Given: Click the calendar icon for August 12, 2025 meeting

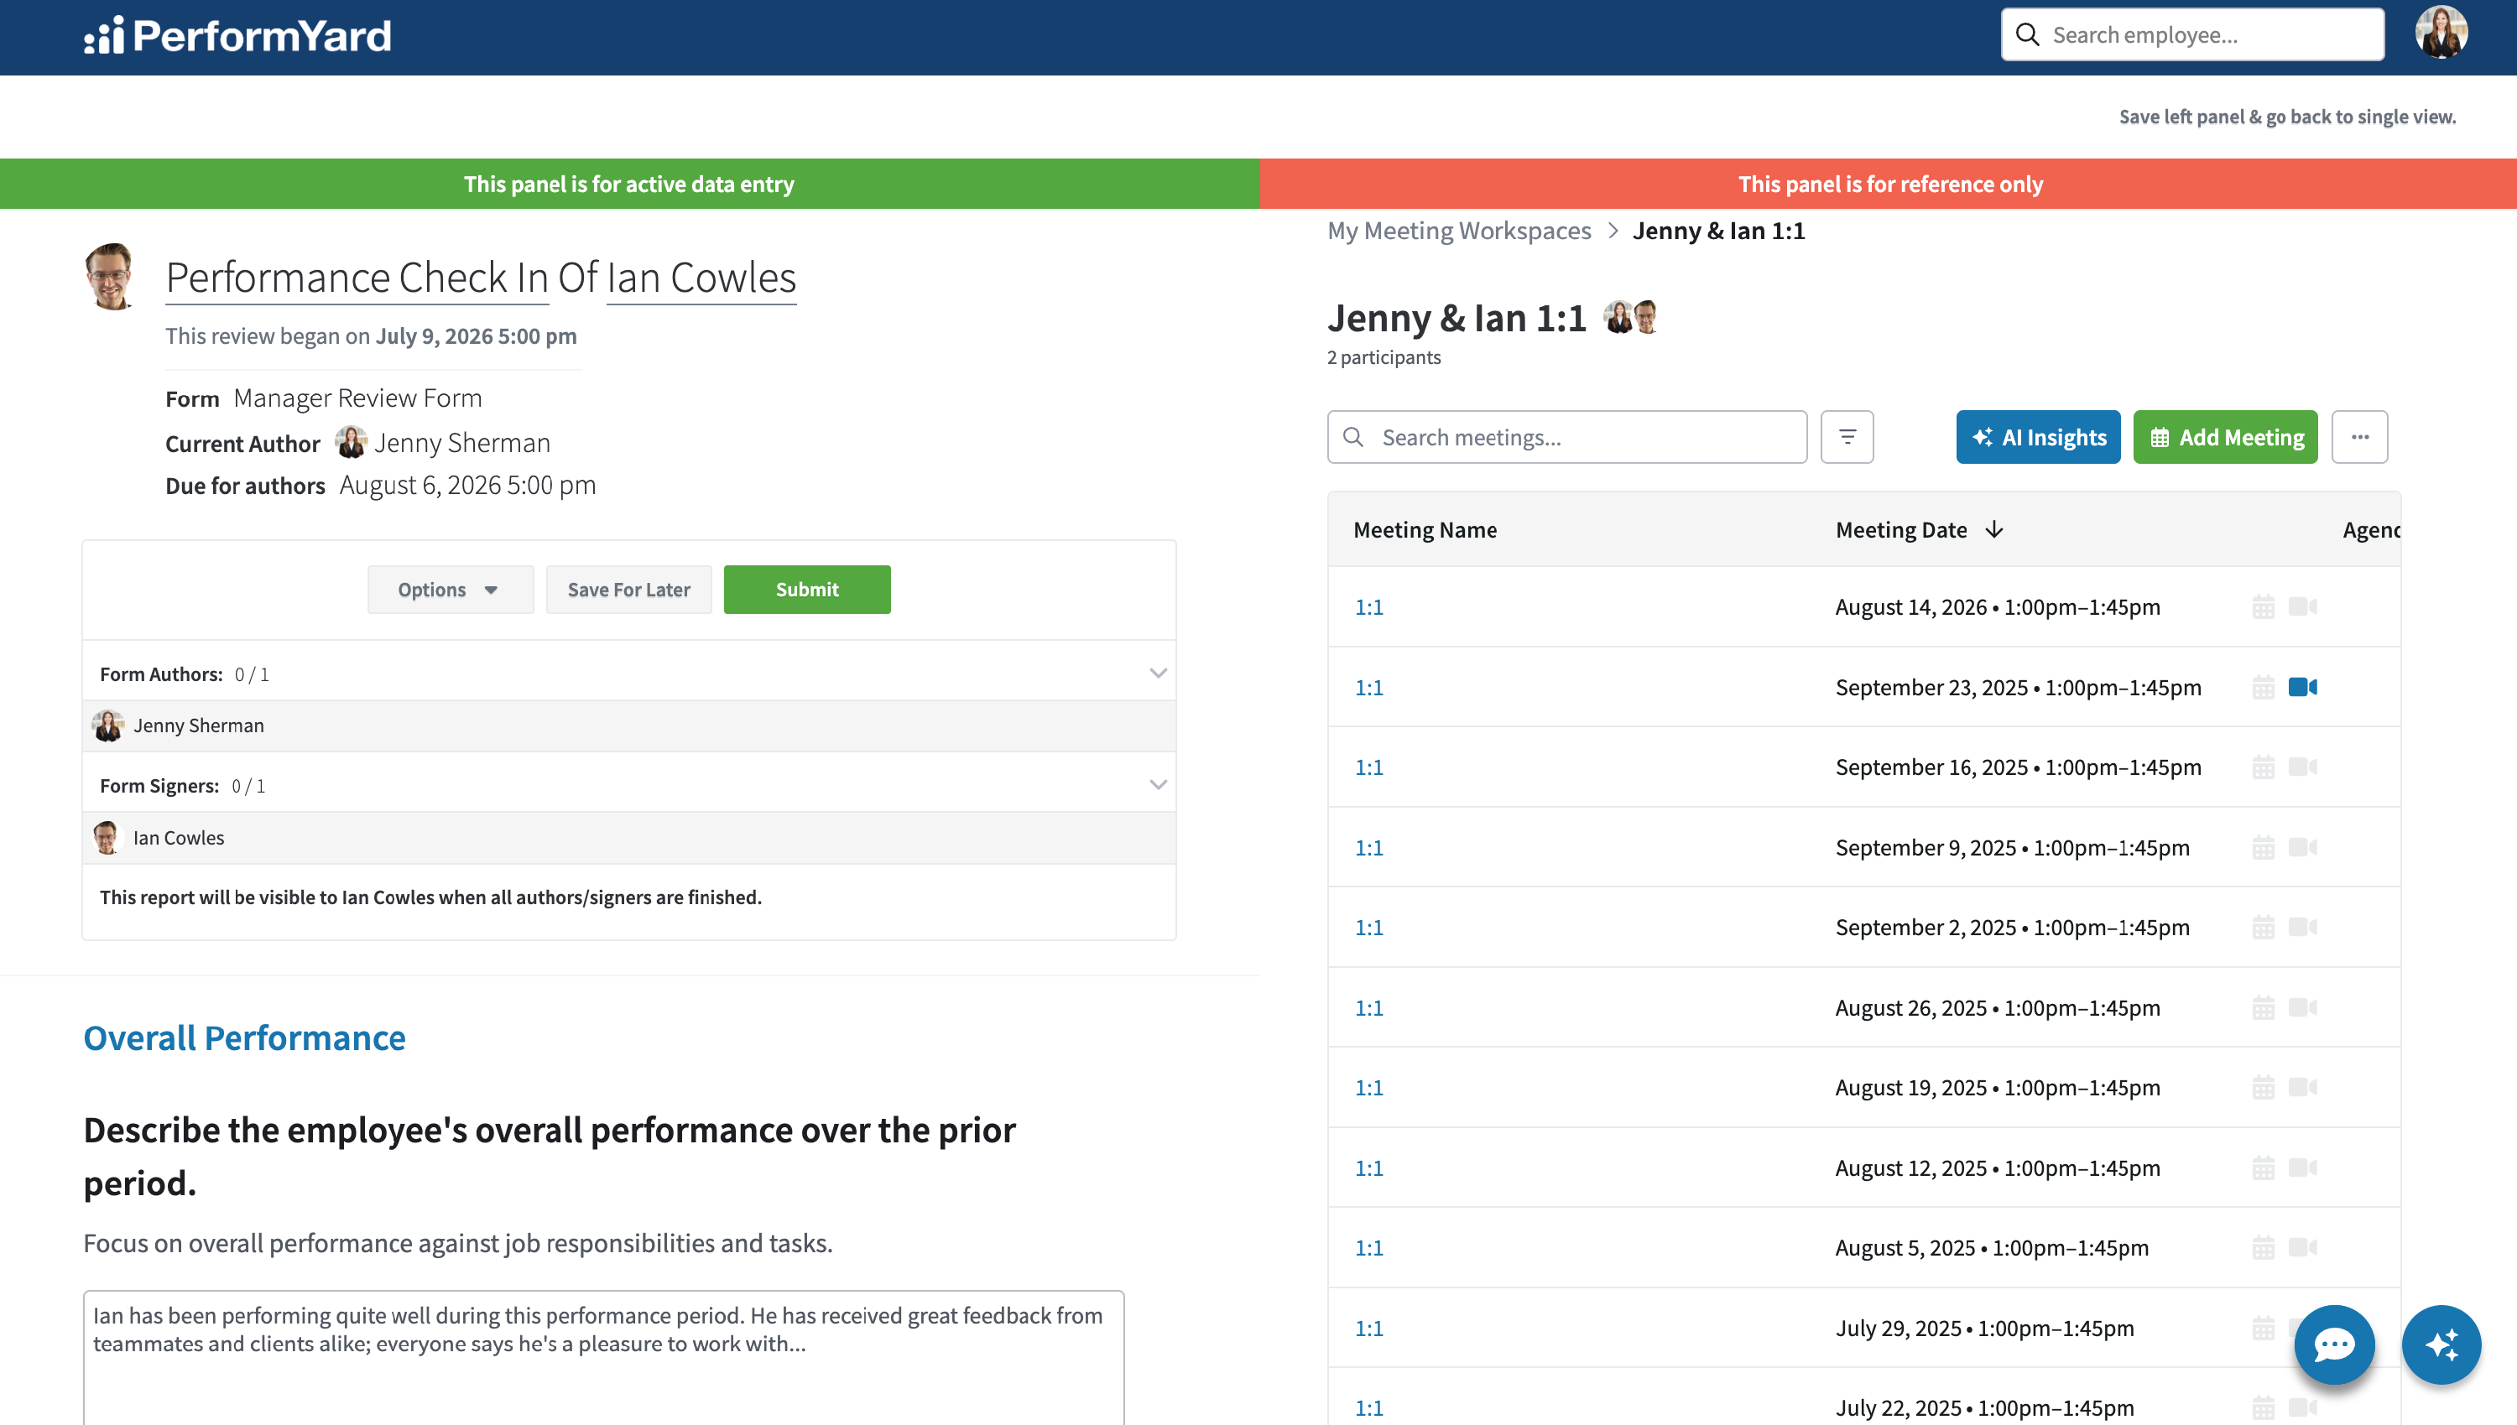Looking at the screenshot, I should pos(2263,1168).
